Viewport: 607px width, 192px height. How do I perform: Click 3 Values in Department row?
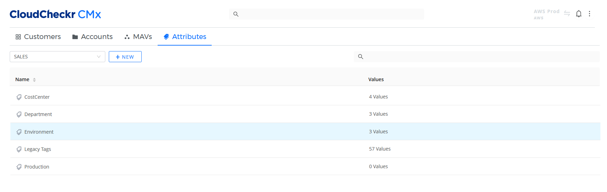click(x=378, y=114)
